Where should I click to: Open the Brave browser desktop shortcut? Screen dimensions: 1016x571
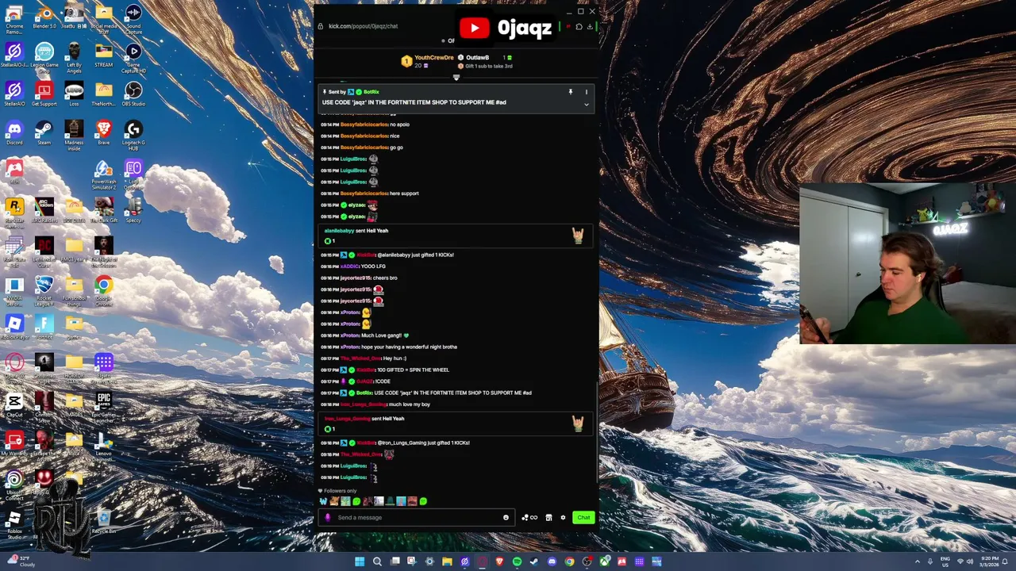pyautogui.click(x=103, y=132)
